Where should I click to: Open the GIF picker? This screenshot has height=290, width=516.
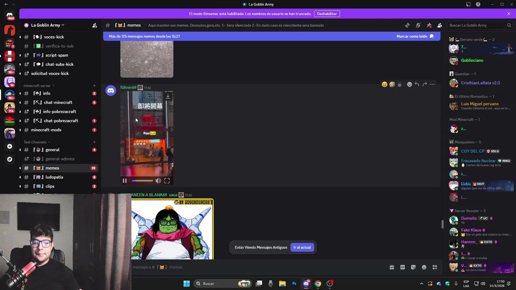point(402,267)
